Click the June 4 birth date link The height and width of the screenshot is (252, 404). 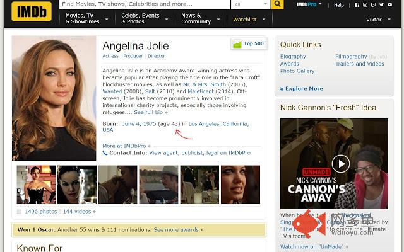tap(131, 124)
